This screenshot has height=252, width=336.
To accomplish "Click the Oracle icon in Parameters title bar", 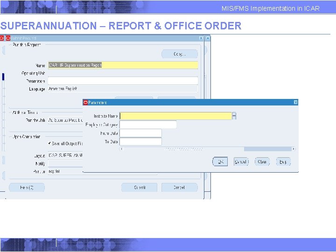I will (x=85, y=102).
